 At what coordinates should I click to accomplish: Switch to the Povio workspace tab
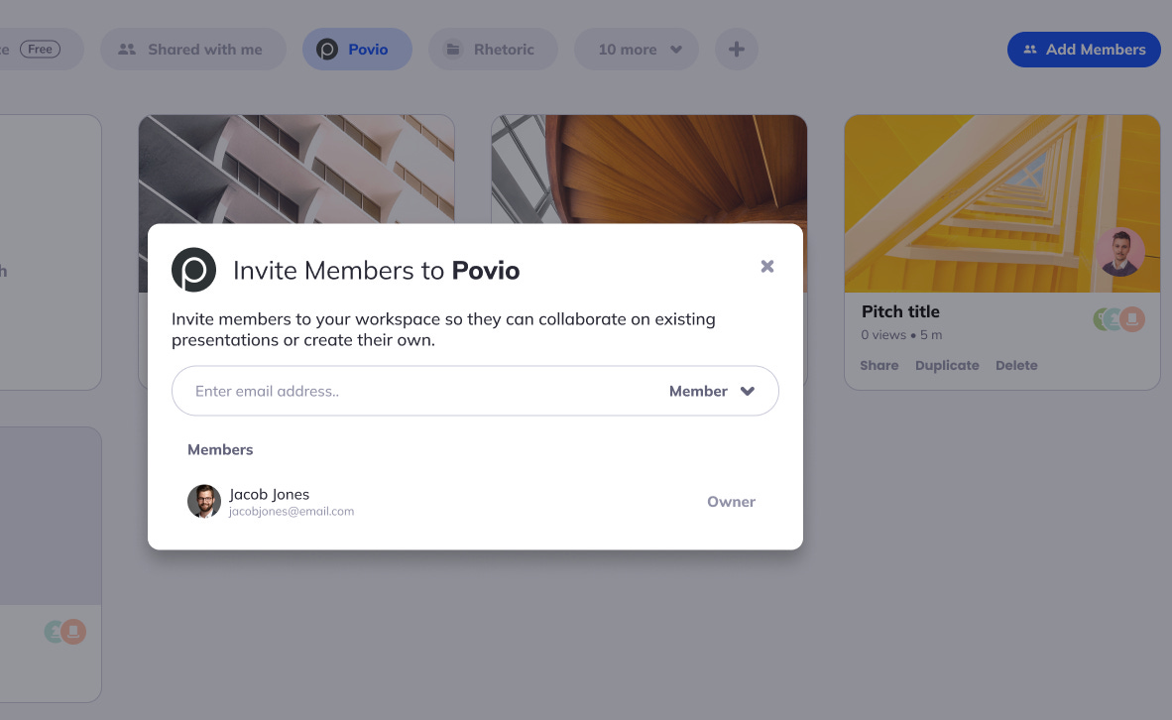[357, 50]
